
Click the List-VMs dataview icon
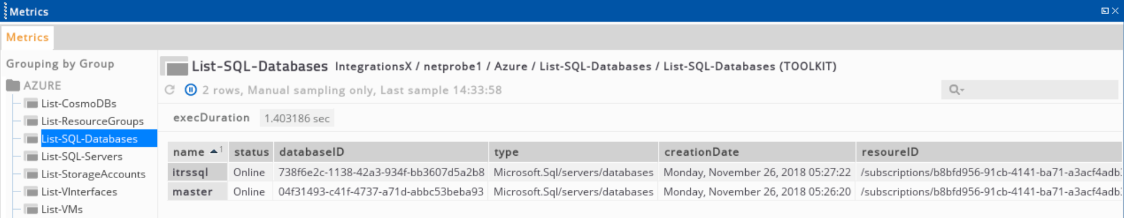(31, 210)
